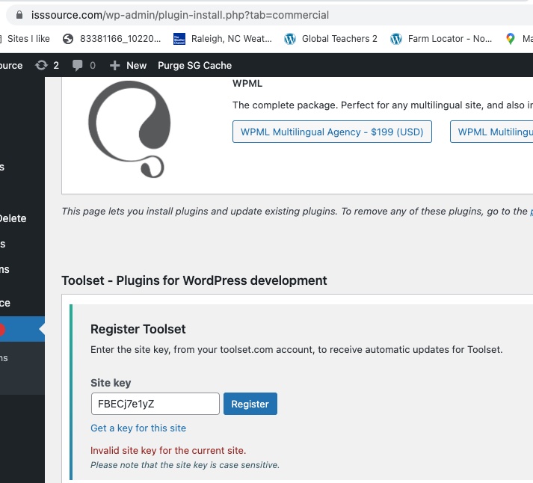Open the comments bubble icon

[x=78, y=65]
